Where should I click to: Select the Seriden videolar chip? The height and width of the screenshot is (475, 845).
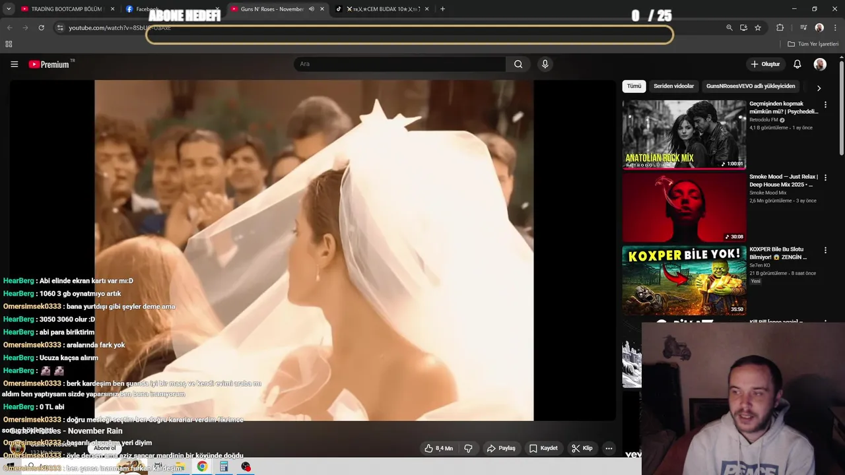[x=673, y=86]
